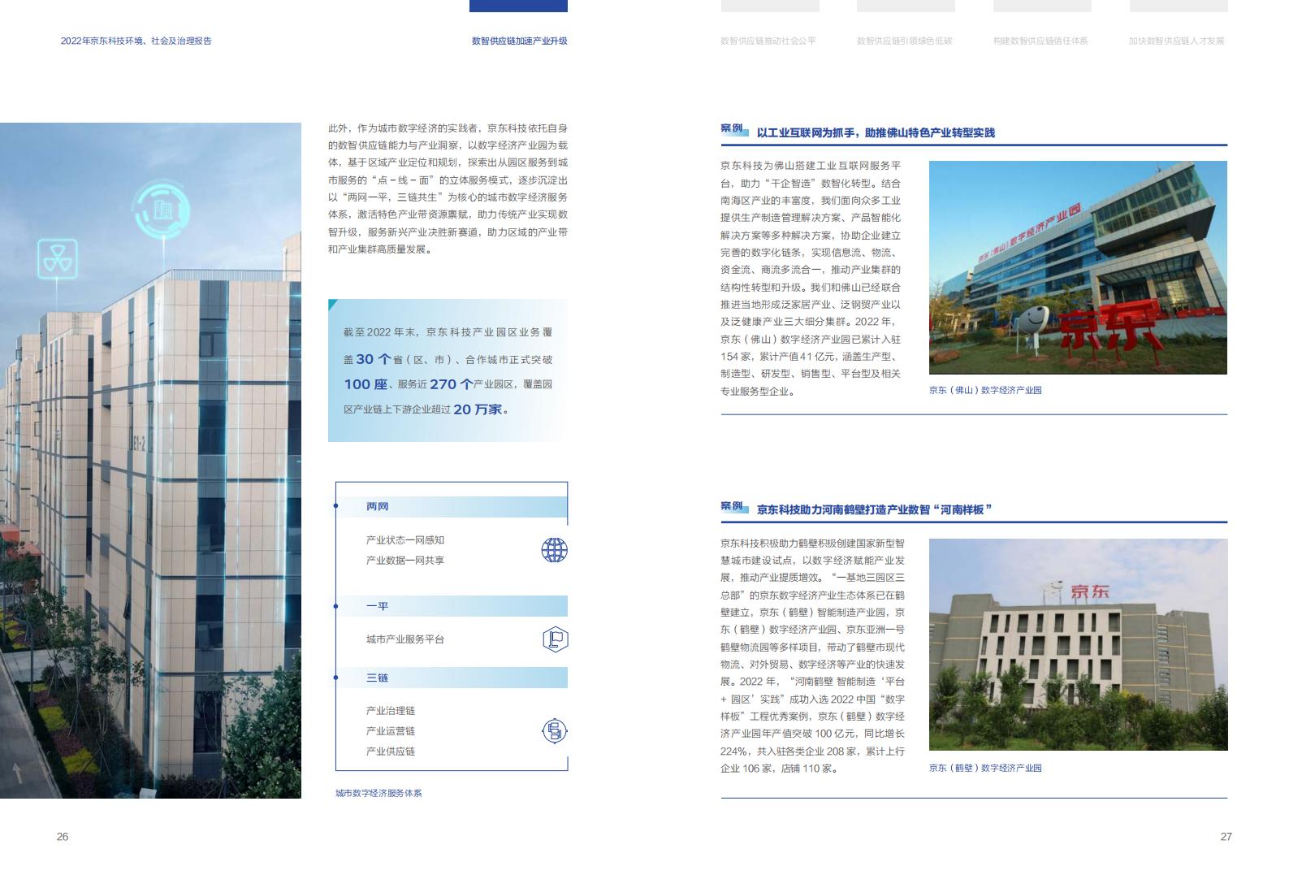Click the large building photo on the left page
1289x875 pixels.
click(150, 461)
